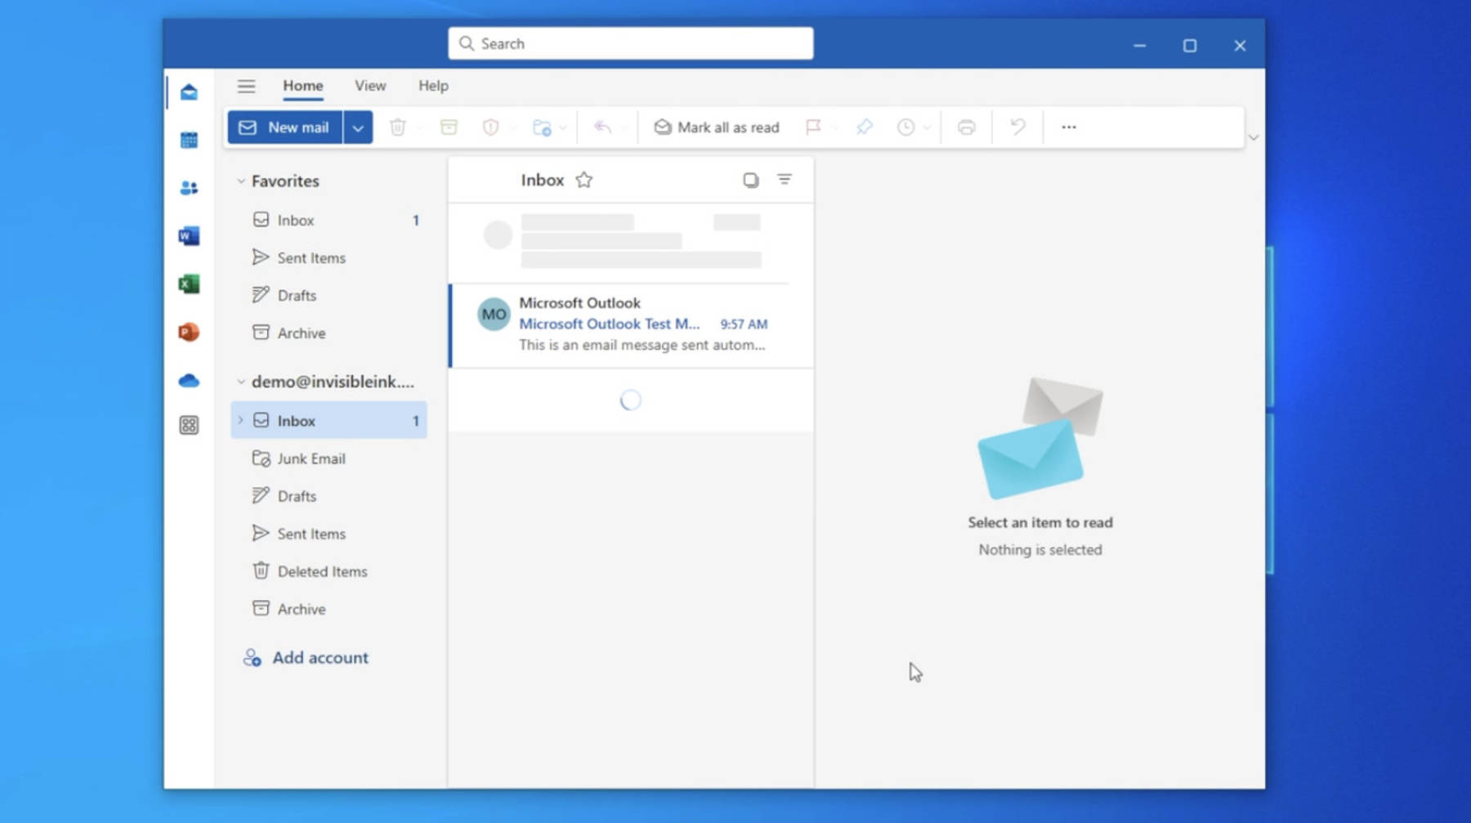Minimize the Outlook window

pyautogui.click(x=1139, y=46)
